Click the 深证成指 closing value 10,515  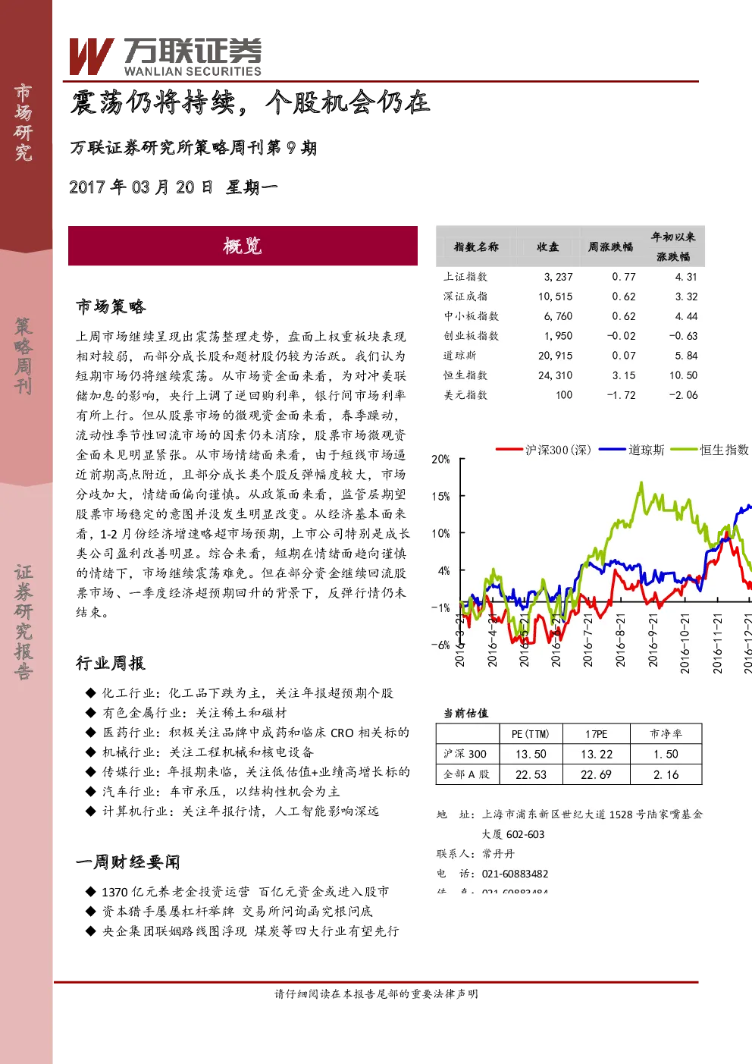556,297
